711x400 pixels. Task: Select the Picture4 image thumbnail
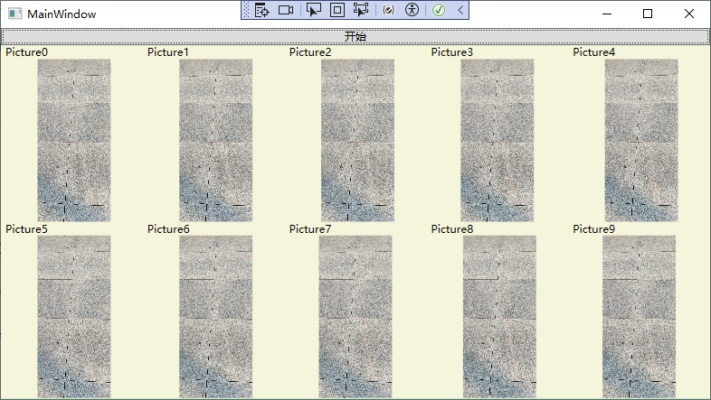(x=641, y=140)
